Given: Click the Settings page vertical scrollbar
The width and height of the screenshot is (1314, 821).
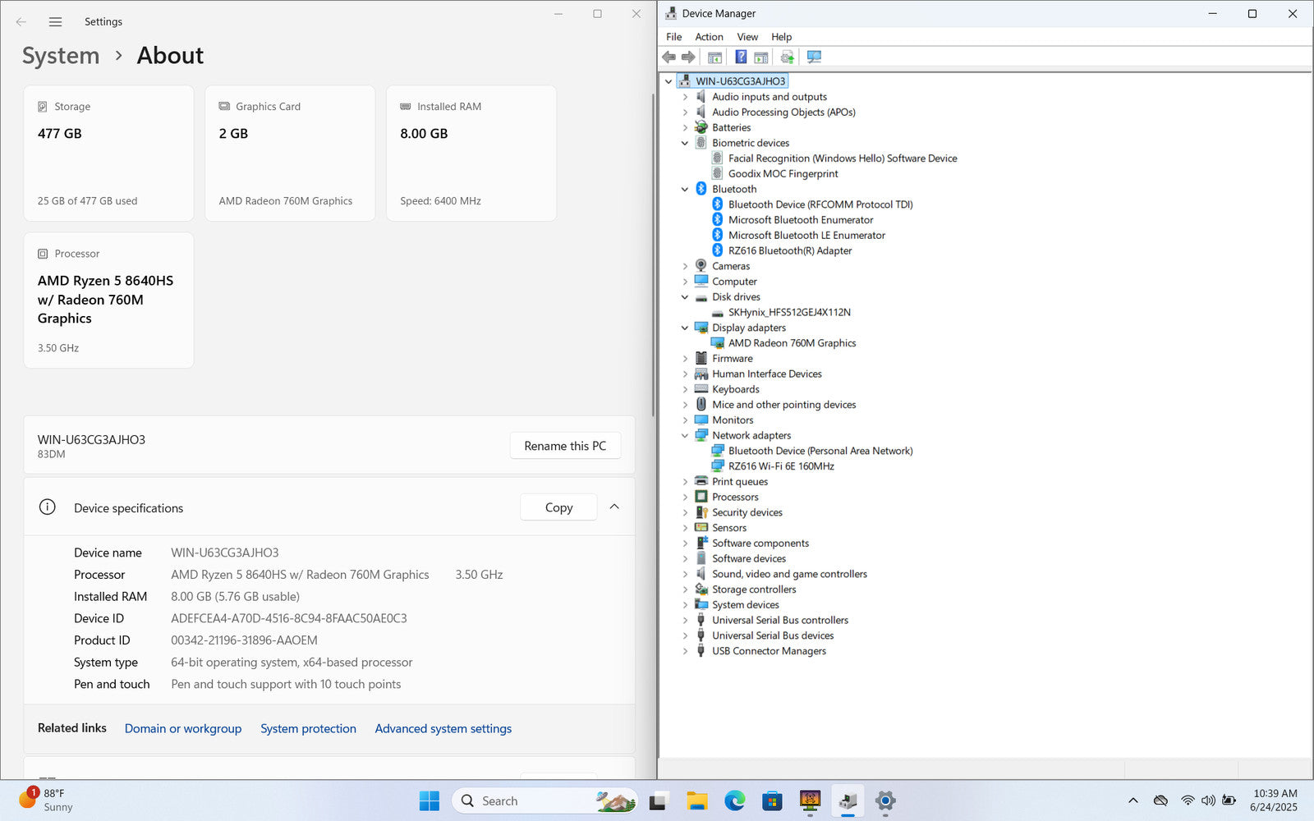Looking at the screenshot, I should pos(653,255).
